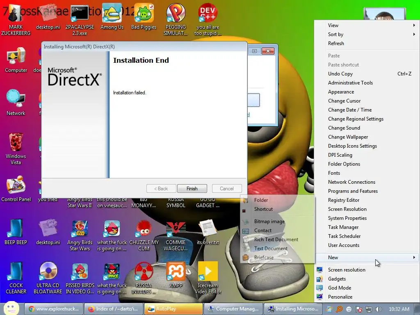The image size is (420, 315).
Task: Switch to Index of /~dartz/ Firefox taskbar button
Action: click(x=114, y=309)
